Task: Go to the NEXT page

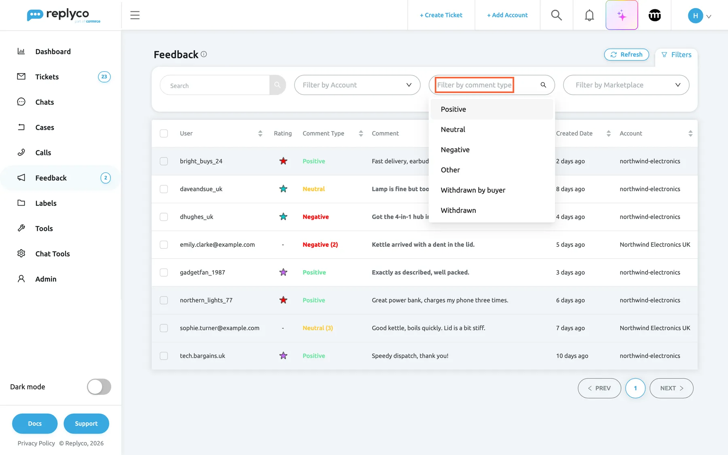Action: coord(671,388)
